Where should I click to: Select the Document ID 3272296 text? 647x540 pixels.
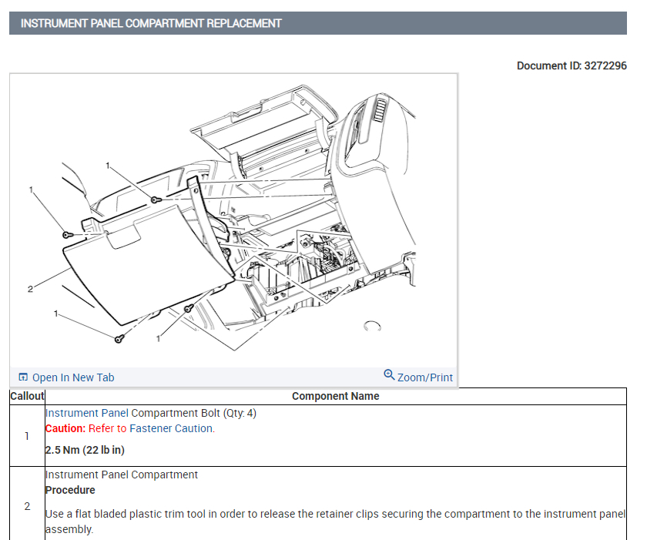pos(572,65)
